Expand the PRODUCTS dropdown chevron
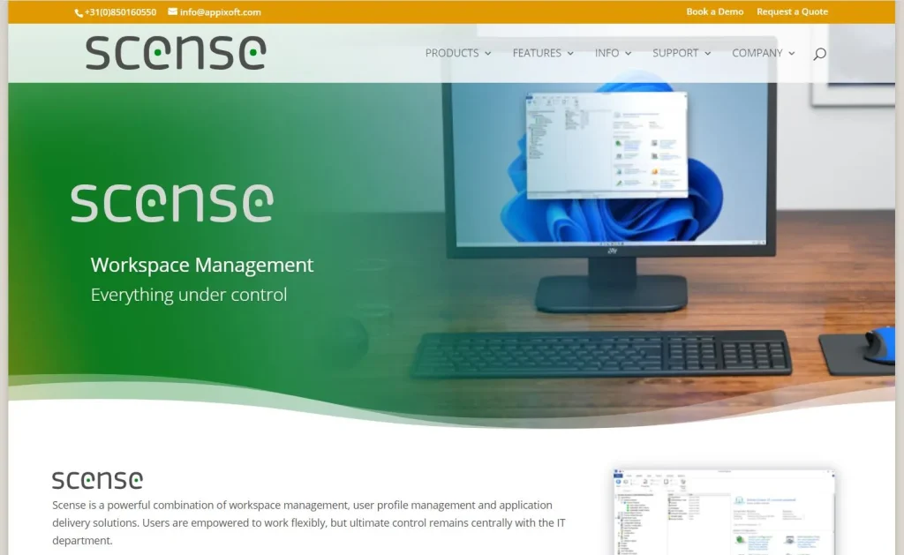The image size is (904, 555). 489,53
